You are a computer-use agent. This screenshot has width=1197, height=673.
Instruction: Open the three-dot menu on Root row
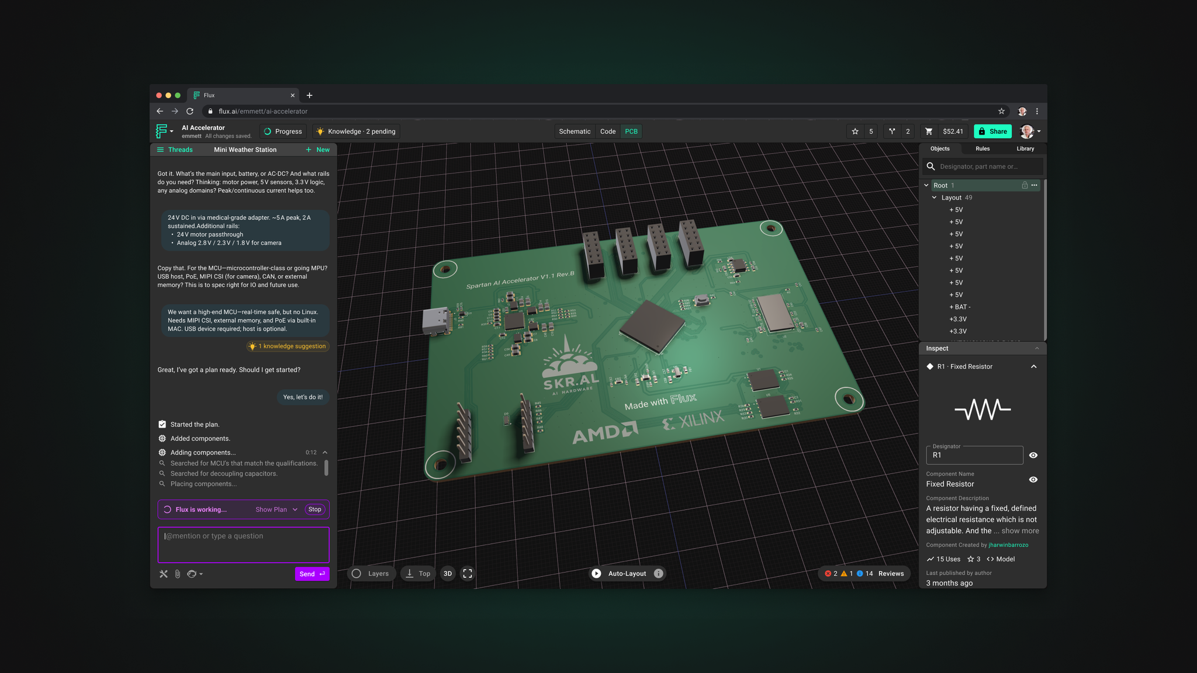pos(1035,185)
